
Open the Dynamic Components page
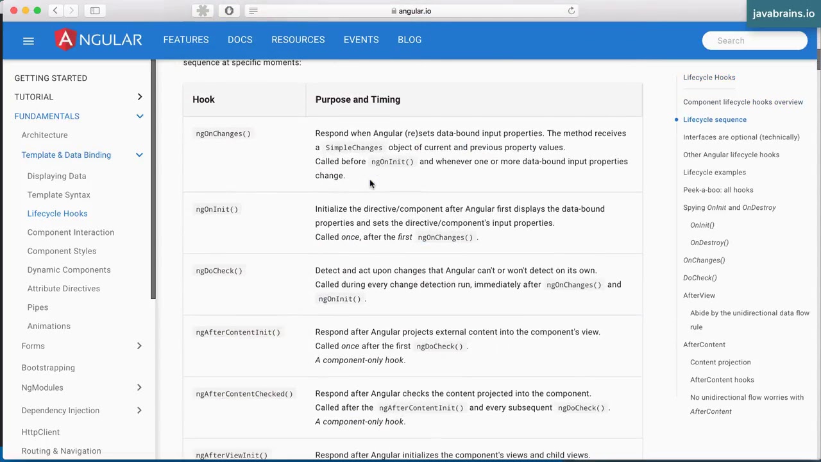point(69,270)
